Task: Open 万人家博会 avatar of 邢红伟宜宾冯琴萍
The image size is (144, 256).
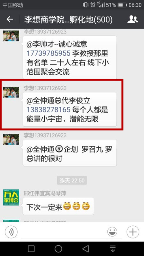Action: pos(11,197)
